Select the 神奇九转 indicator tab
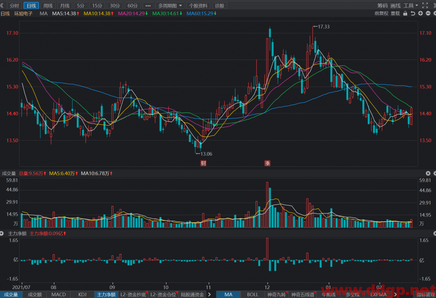This screenshot has width=436, height=298. (x=277, y=295)
